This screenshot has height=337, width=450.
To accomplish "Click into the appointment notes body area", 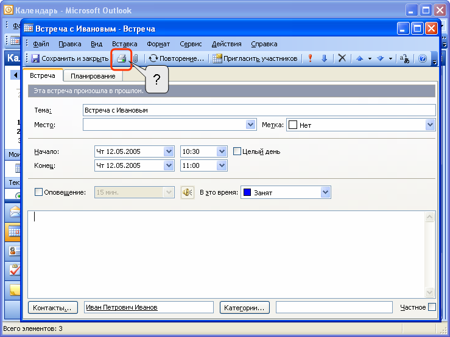I will point(226,254).
